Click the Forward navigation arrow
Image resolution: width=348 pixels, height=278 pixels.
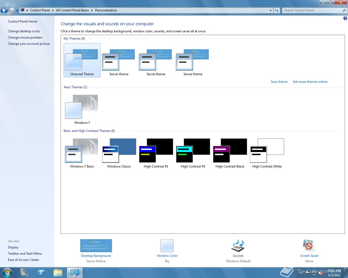[x=12, y=11]
